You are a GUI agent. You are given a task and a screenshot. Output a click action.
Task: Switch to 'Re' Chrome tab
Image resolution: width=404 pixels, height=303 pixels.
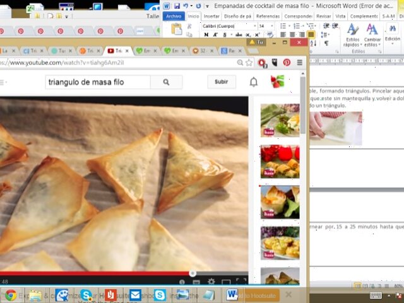[x=231, y=50]
